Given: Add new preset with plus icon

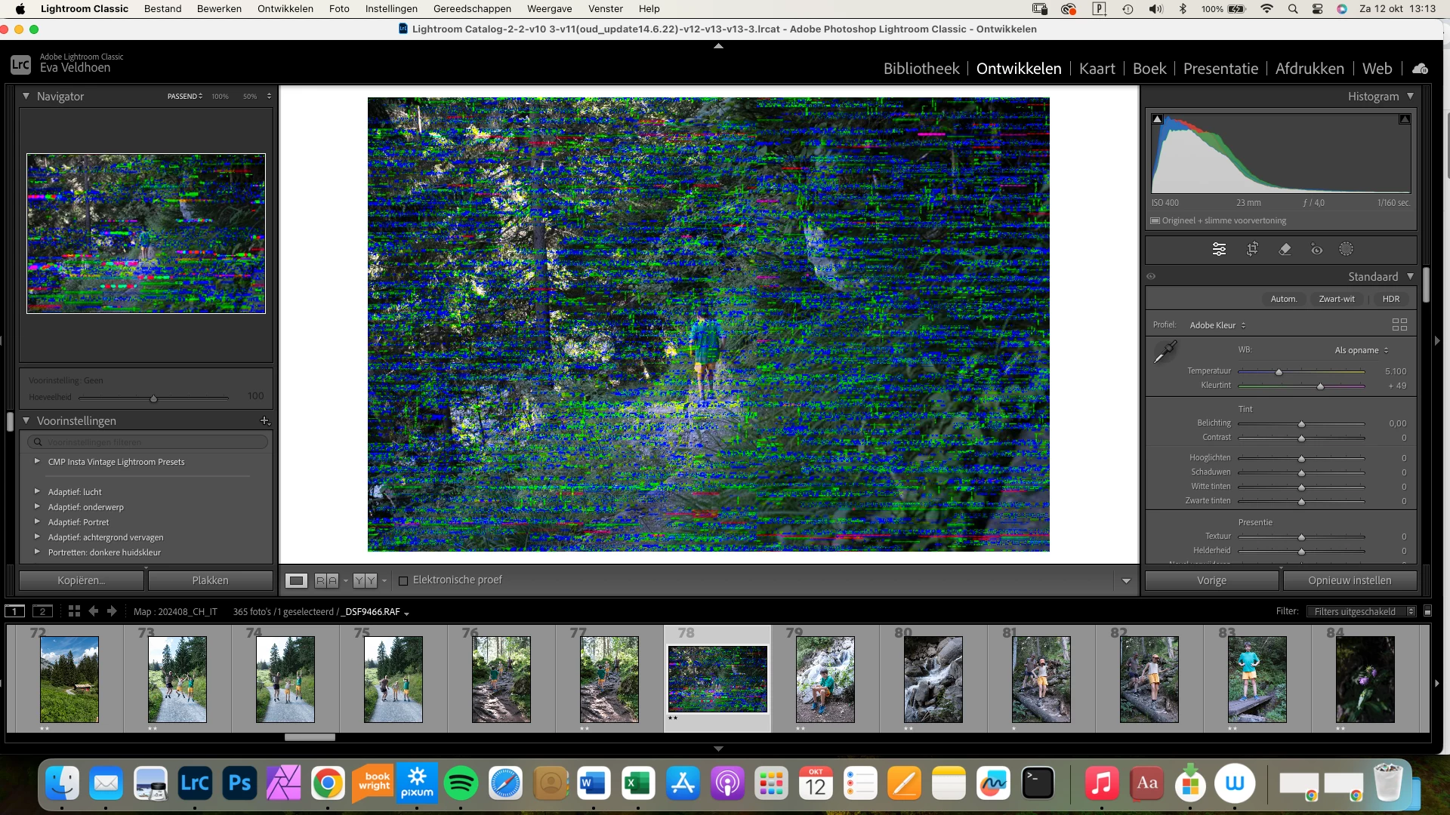Looking at the screenshot, I should (x=264, y=420).
